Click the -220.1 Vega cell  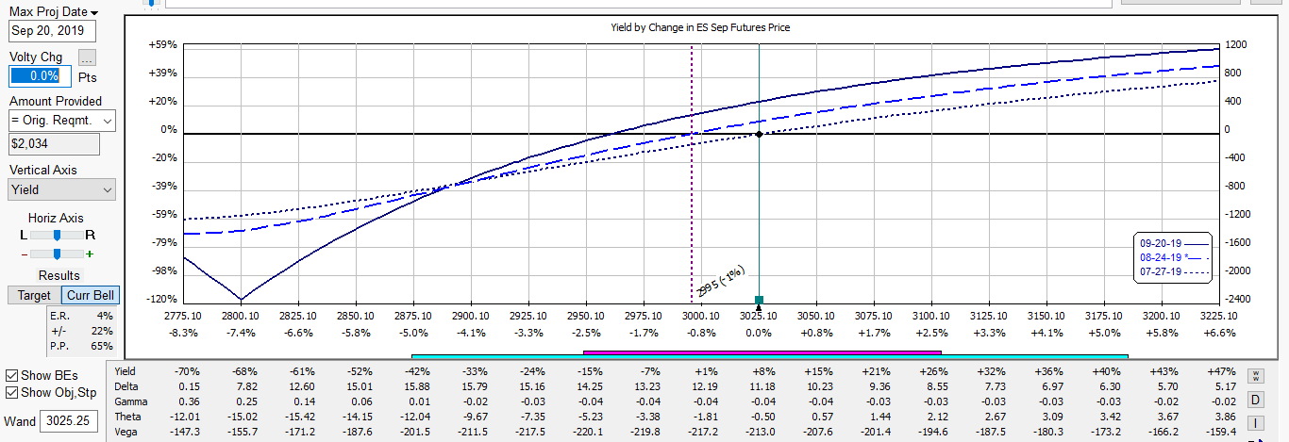pos(587,432)
